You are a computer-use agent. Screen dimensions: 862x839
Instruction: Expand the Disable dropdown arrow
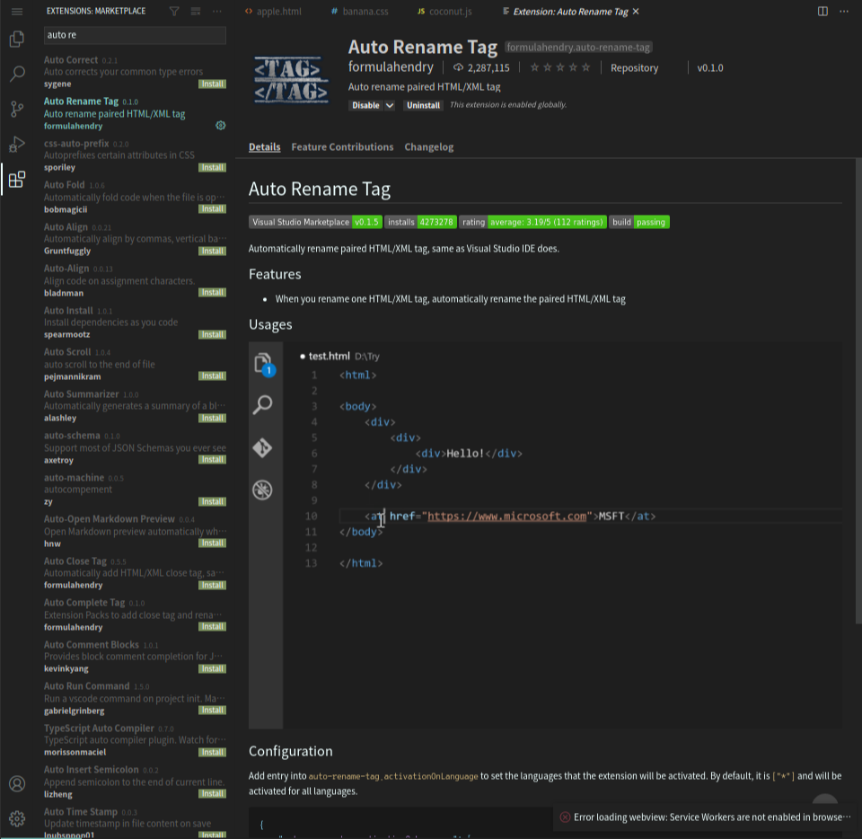[x=389, y=106]
